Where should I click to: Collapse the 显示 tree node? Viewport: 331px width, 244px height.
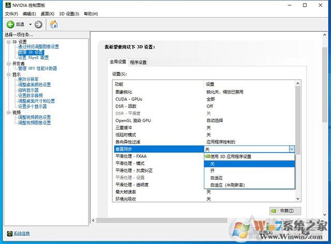pos(8,74)
